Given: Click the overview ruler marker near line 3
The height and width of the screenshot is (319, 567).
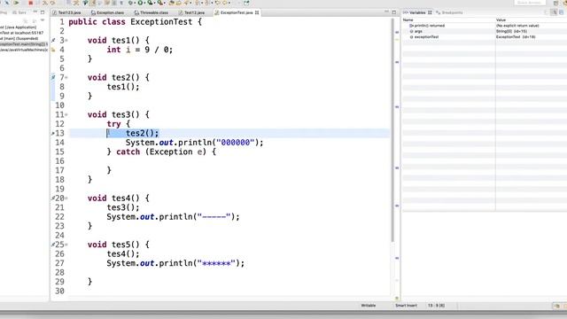Looking at the screenshot, I should 397,32.
